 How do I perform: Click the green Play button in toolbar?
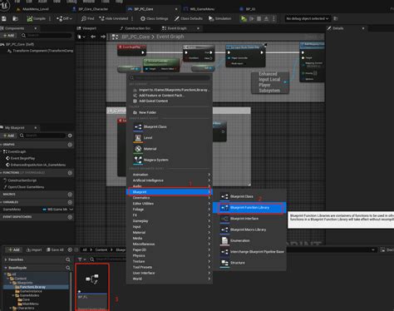(244, 18)
